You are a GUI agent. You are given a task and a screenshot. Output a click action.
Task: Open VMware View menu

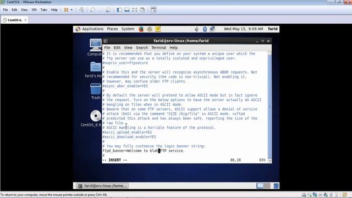24,10
